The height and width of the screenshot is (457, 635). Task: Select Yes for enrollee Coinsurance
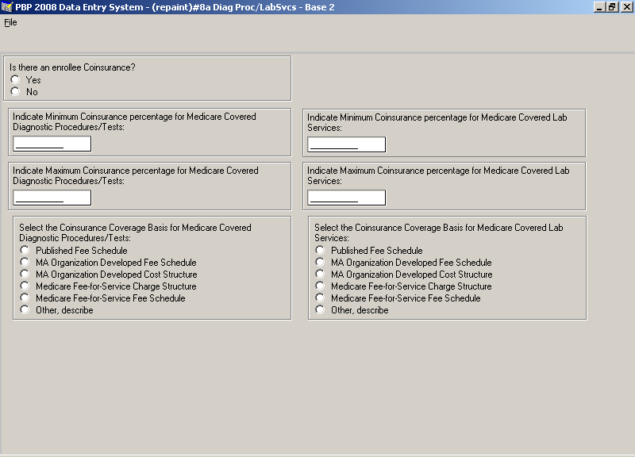click(x=15, y=80)
